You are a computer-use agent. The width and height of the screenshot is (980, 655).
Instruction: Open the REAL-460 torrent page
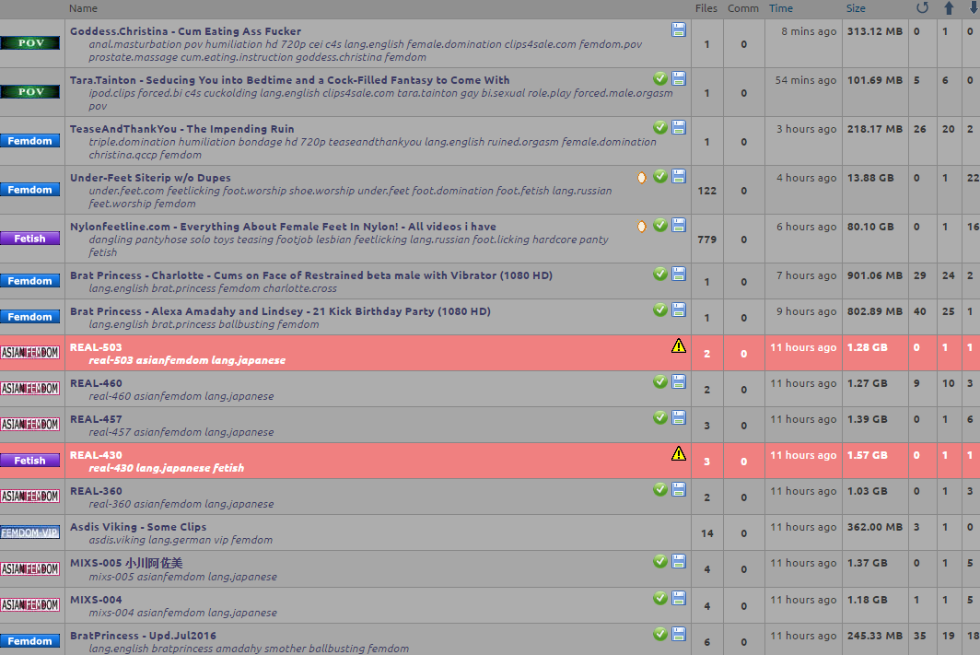96,383
